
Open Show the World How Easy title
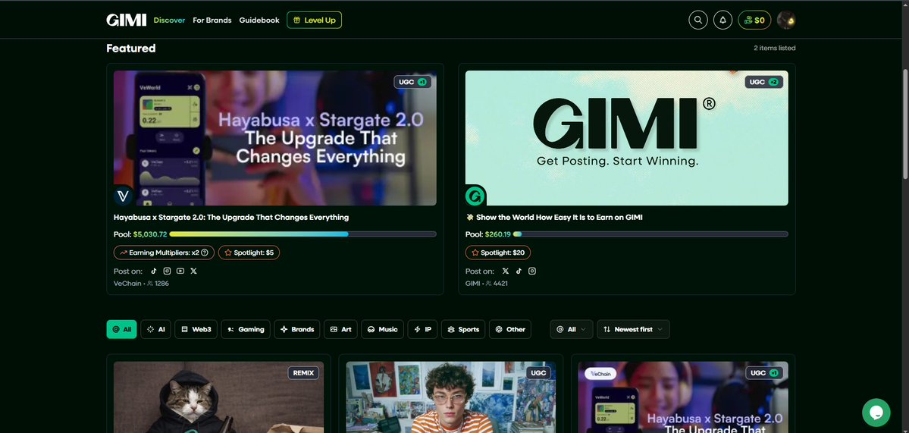554,218
